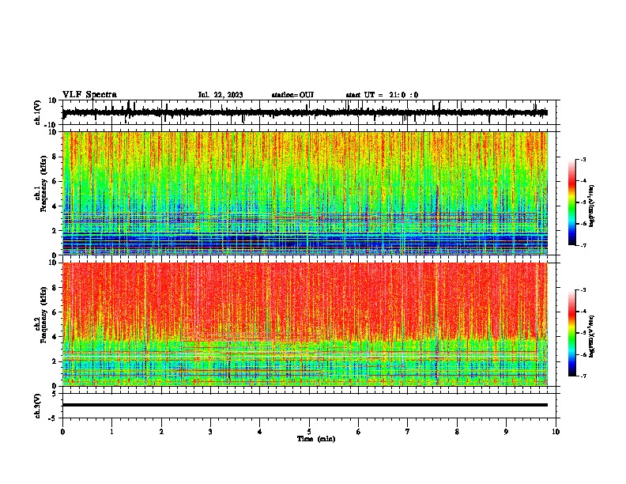Click the ch.3 flat voltage trace
626x484 pixels.
(x=305, y=405)
